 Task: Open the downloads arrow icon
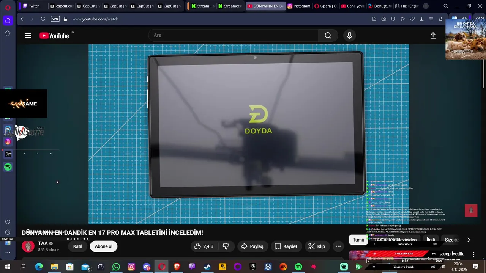[421, 19]
